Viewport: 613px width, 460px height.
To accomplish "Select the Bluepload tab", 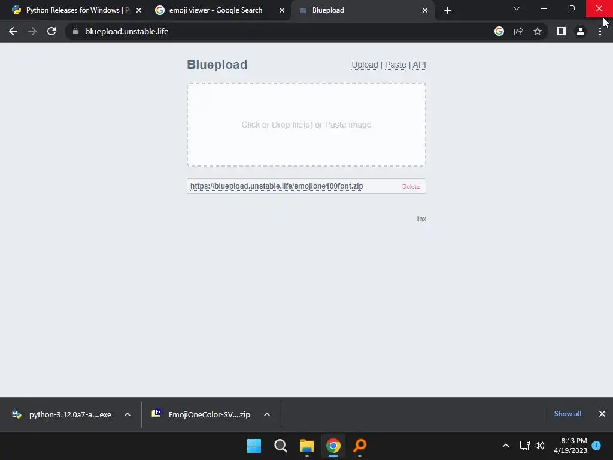I will [x=362, y=10].
